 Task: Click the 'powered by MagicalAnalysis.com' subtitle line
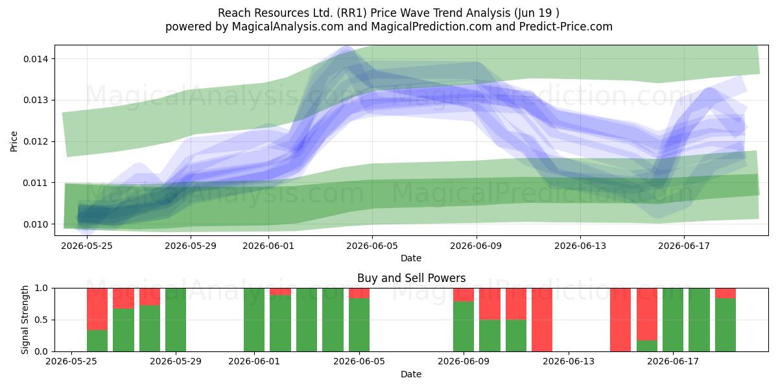[389, 27]
